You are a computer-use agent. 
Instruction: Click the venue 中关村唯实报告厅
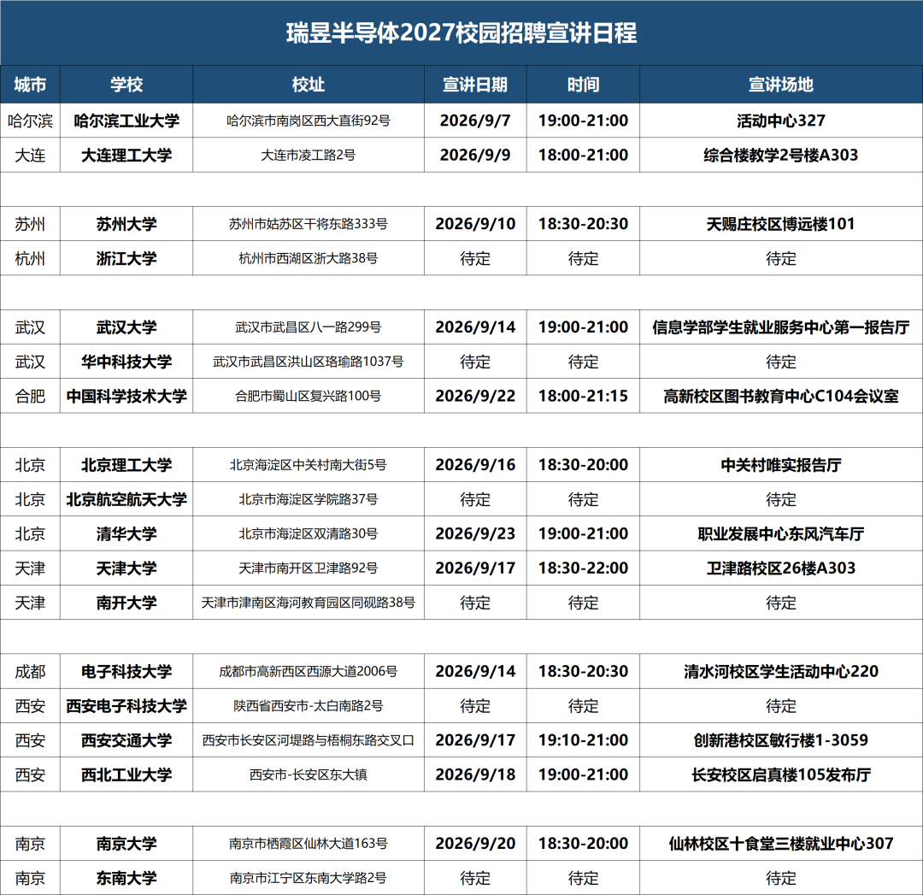point(781,465)
